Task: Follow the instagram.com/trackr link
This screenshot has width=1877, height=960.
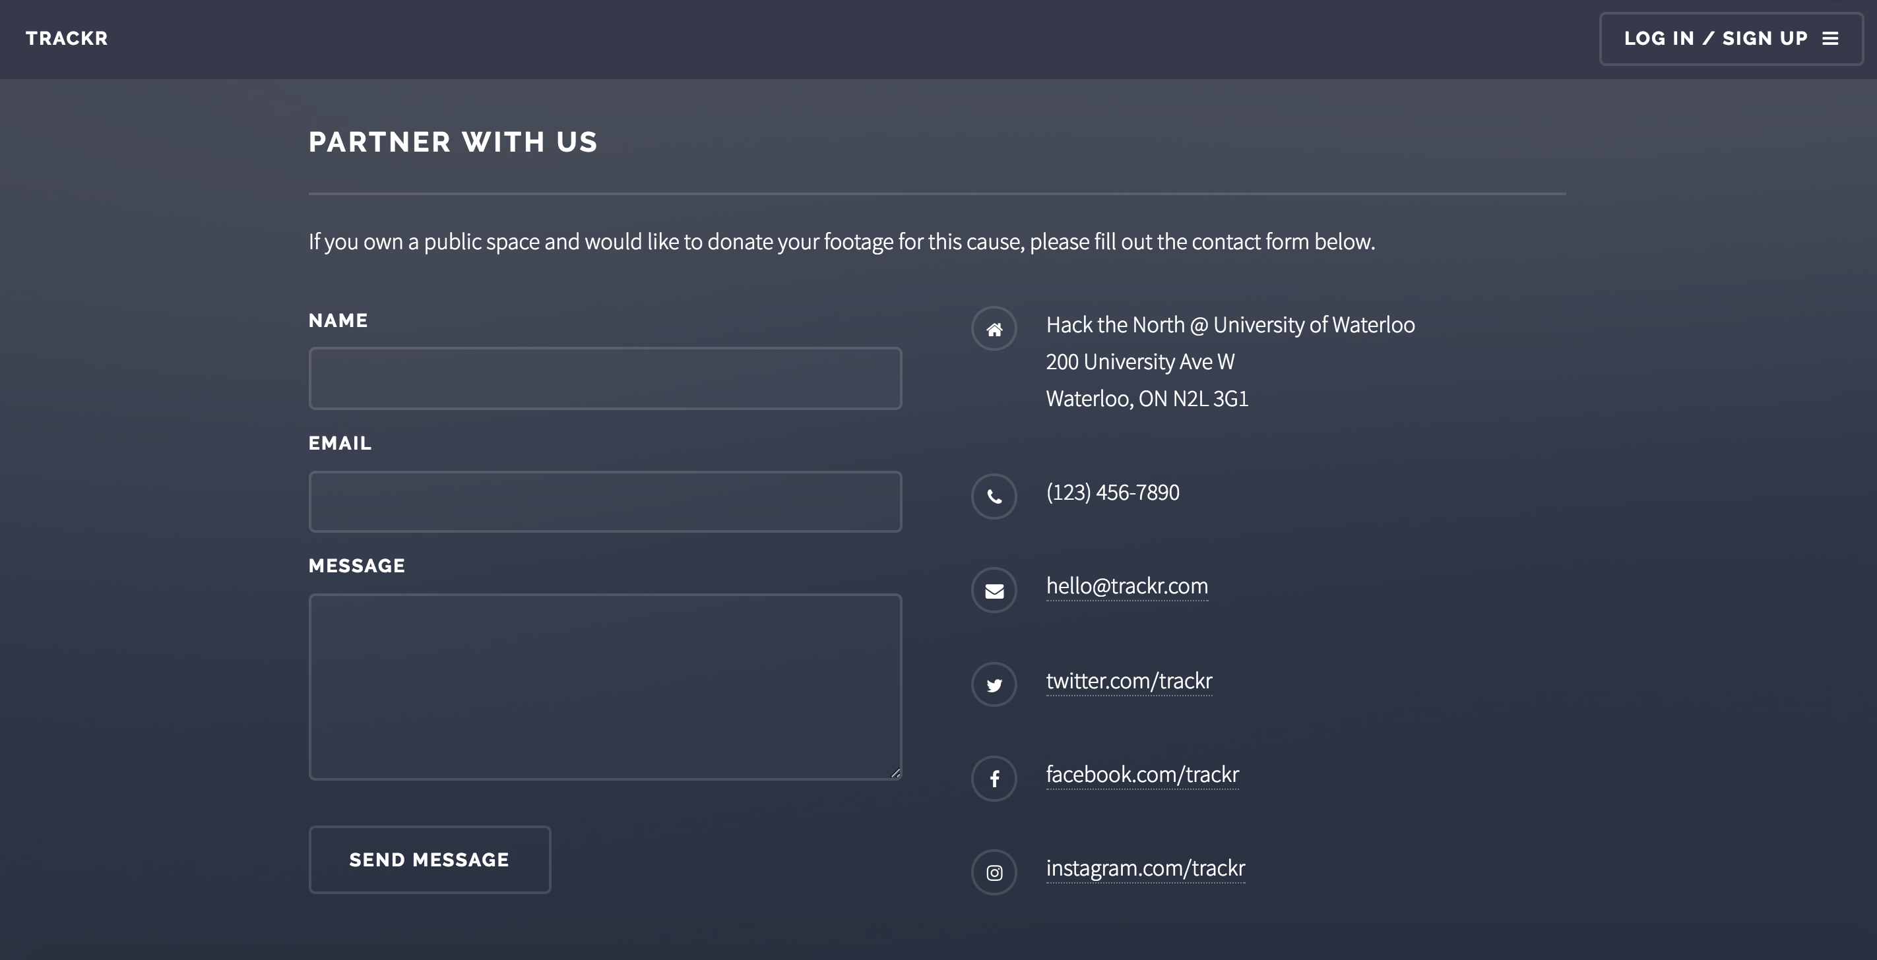Action: (1145, 869)
